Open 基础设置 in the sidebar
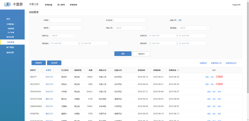Viewport: 249px width, 121px height. (x=10, y=52)
